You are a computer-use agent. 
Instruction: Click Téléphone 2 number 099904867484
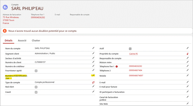tap(136, 70)
